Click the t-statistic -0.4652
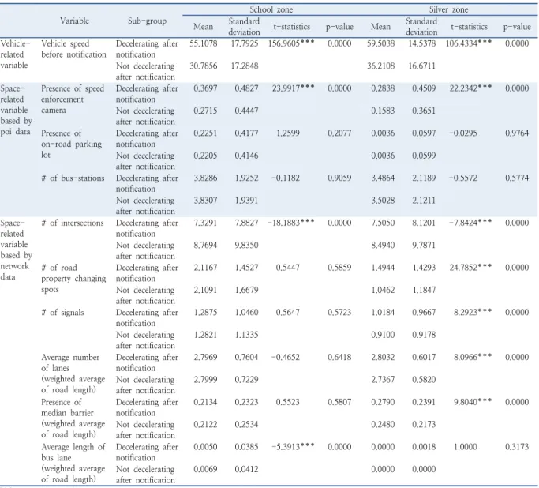Image resolution: width=539 pixels, height=488 pixels. point(286,358)
